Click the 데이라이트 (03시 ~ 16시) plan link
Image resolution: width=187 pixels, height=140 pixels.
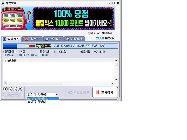point(33,55)
